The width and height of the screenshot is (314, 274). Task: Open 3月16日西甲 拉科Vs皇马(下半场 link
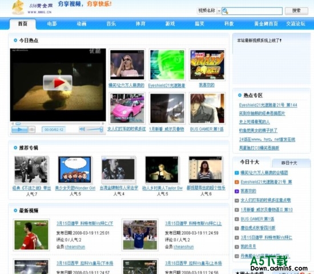84,263
